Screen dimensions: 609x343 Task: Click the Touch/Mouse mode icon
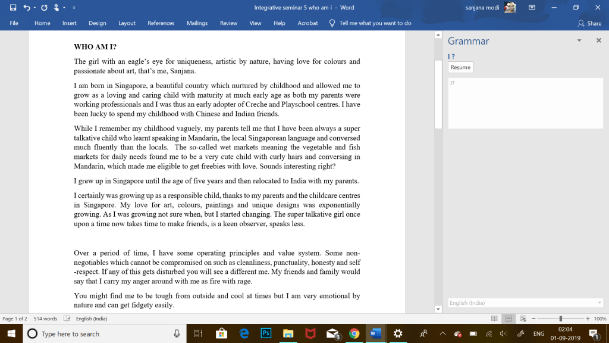(x=56, y=8)
